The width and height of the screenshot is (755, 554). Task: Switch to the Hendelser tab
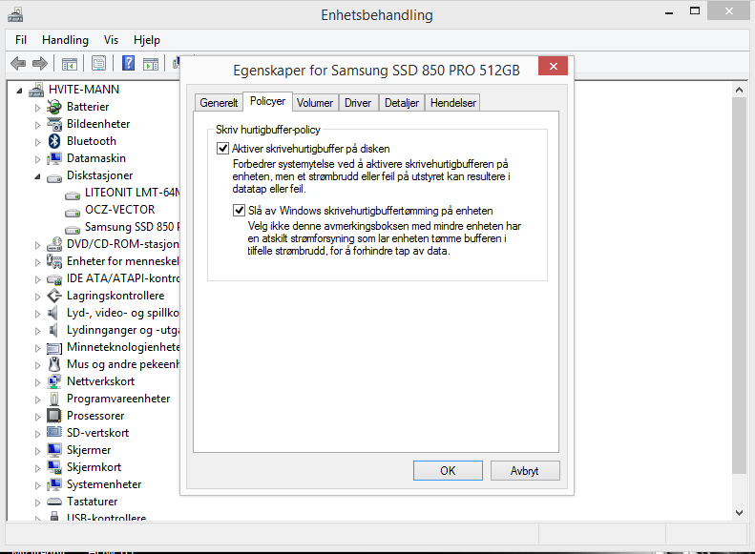point(453,103)
